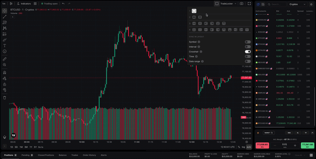
Task: Toggle magnet mode
Action: click(4, 72)
